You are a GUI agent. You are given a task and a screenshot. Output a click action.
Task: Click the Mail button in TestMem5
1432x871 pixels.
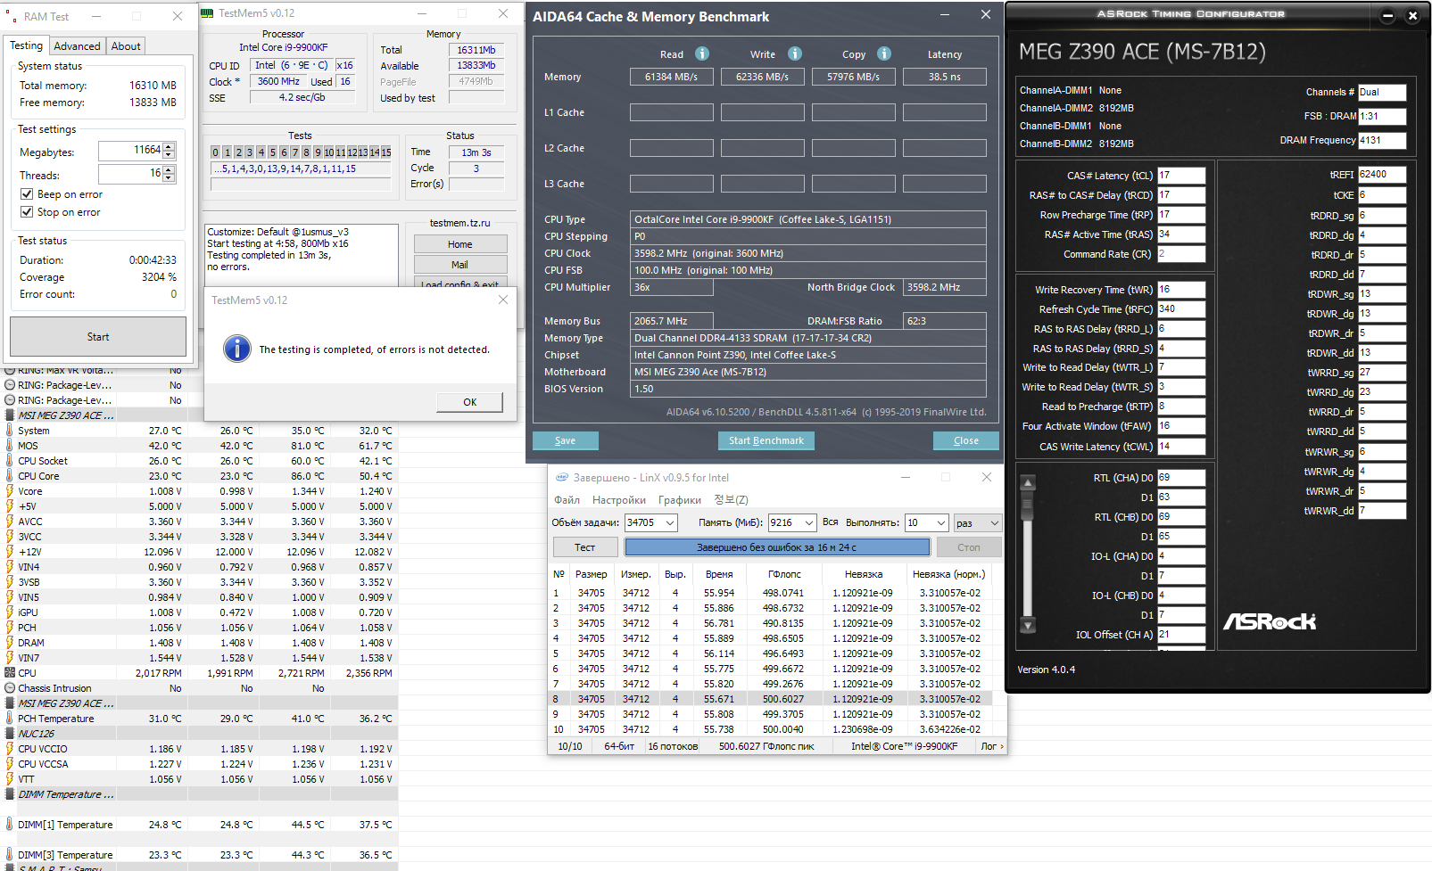[x=460, y=265]
